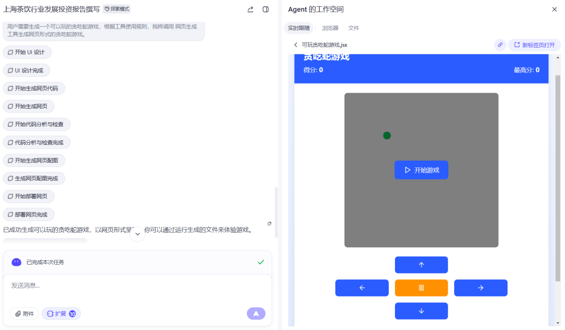Move snake down with the down arrow button
Screen dimensions: 565x330
[x=421, y=311]
